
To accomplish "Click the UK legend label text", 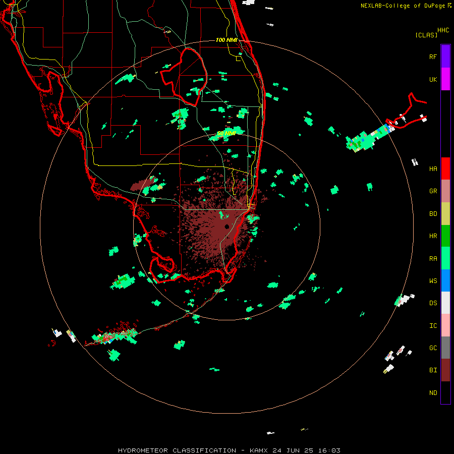I will 433,80.
